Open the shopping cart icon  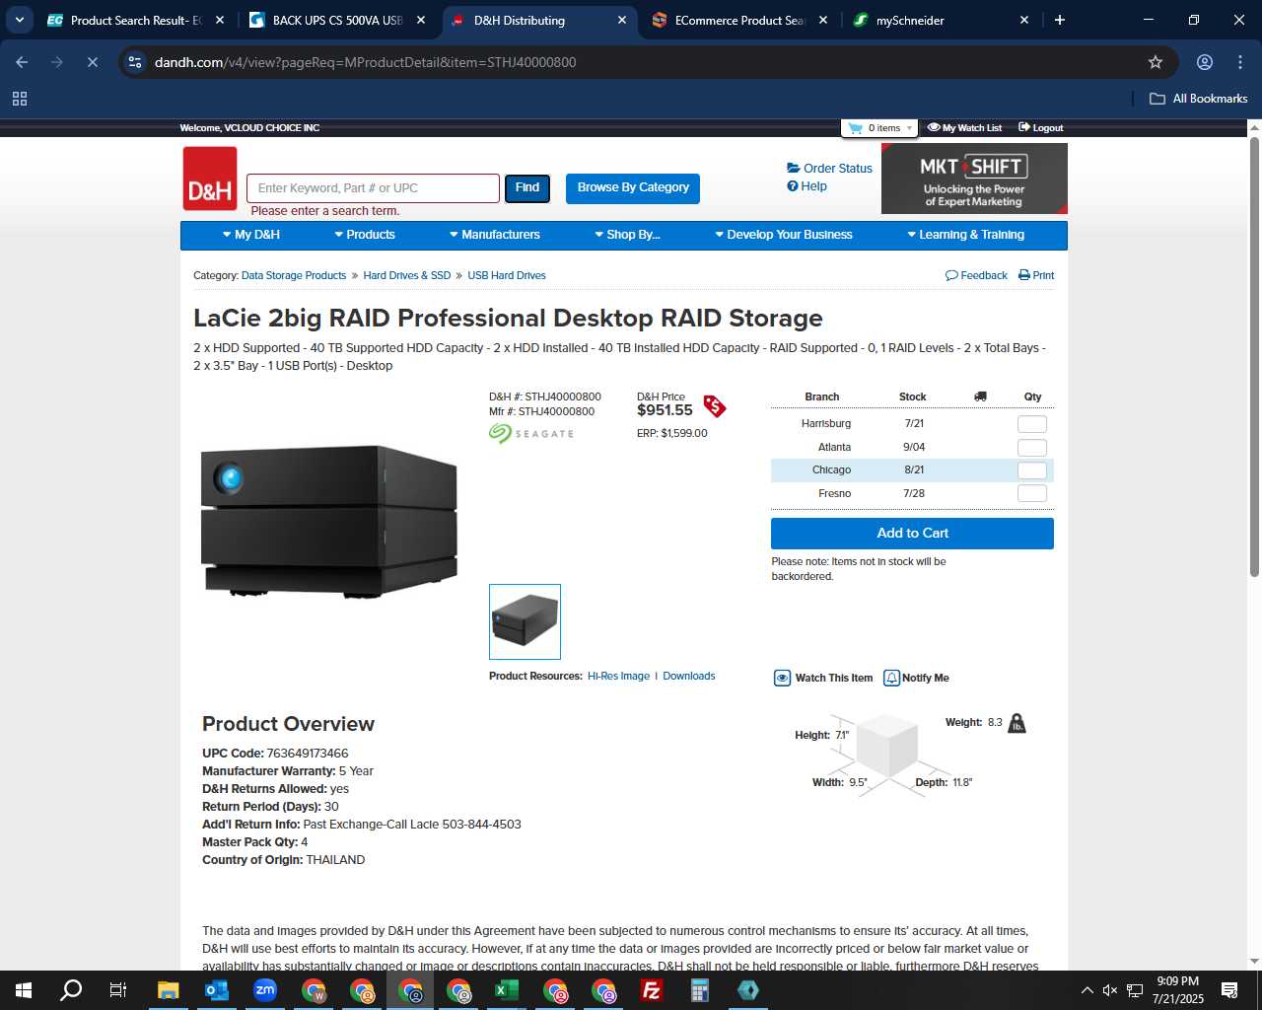(855, 128)
